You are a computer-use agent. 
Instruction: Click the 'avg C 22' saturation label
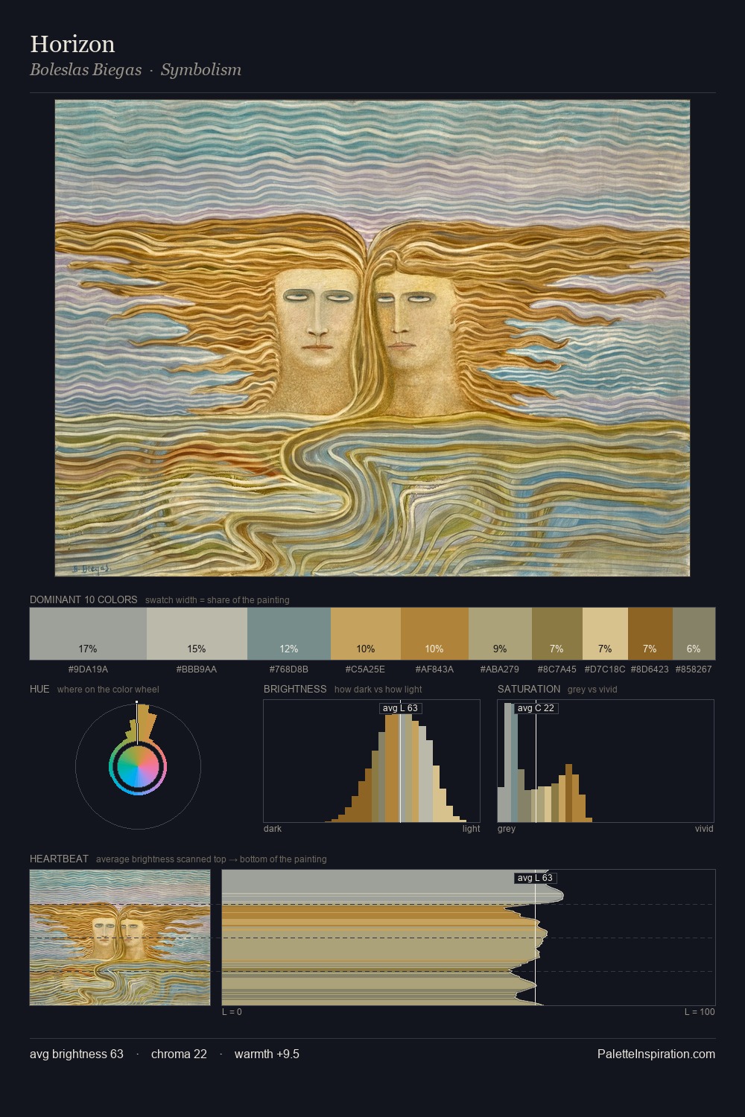point(536,708)
